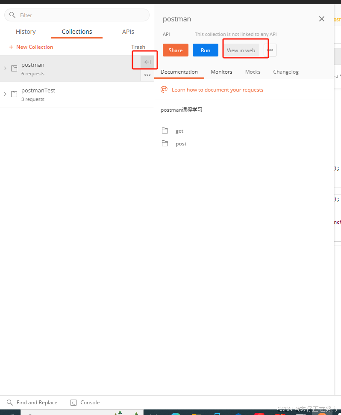Image resolution: width=341 pixels, height=415 pixels.
Task: Click the blue Run button
Action: 206,50
